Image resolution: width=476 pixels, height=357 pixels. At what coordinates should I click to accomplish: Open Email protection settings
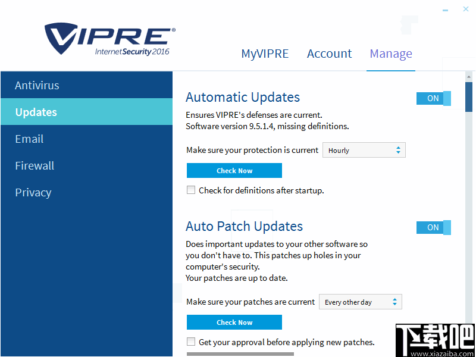click(x=29, y=139)
